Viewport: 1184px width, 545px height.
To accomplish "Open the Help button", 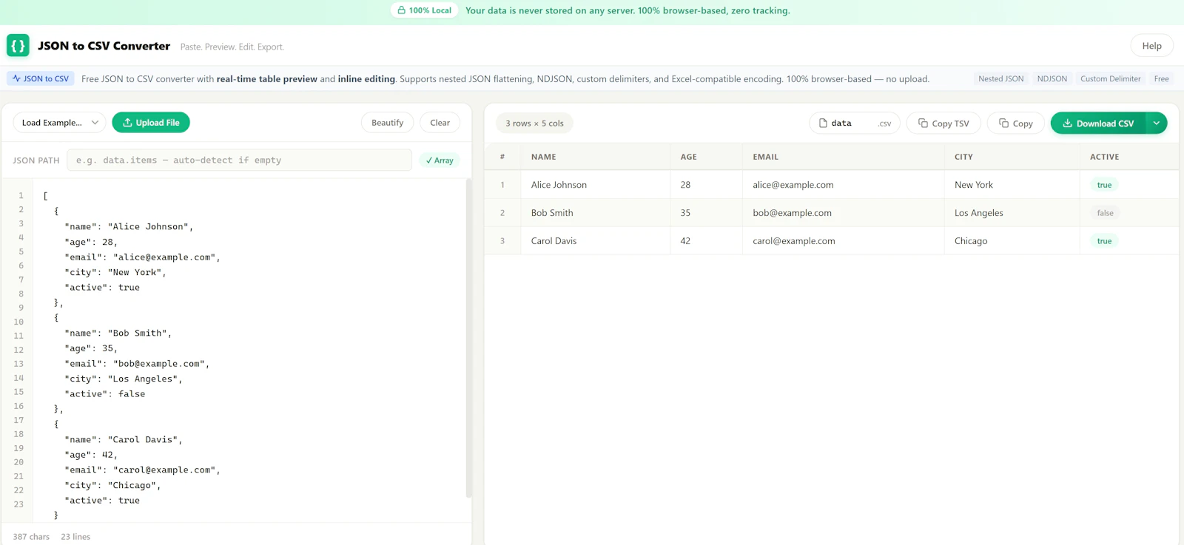I will [1151, 46].
